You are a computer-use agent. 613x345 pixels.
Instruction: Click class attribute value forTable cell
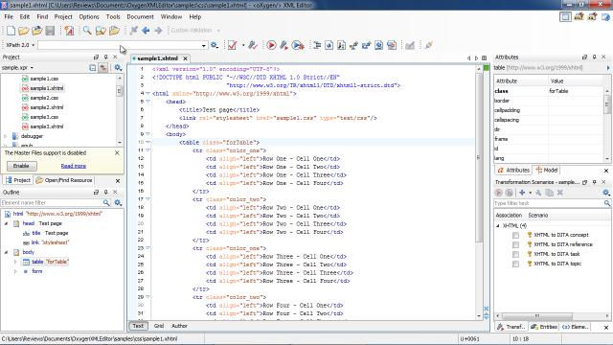tap(575, 91)
